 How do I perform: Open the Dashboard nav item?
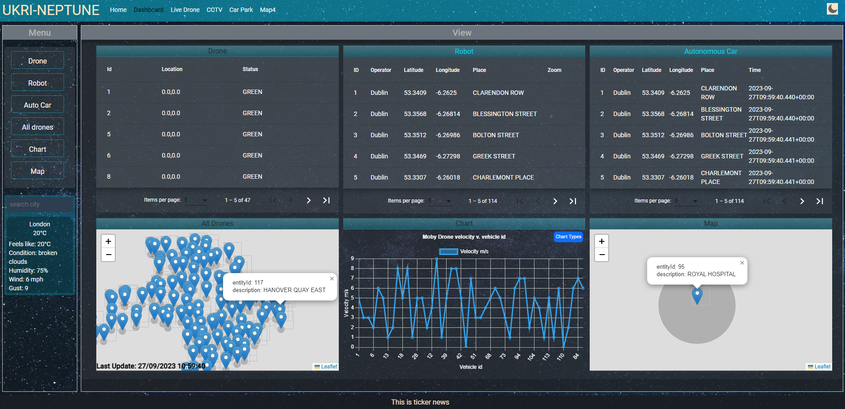tap(148, 10)
